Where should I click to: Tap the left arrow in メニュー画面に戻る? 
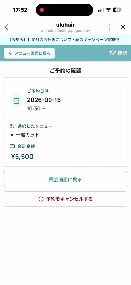tap(10, 53)
